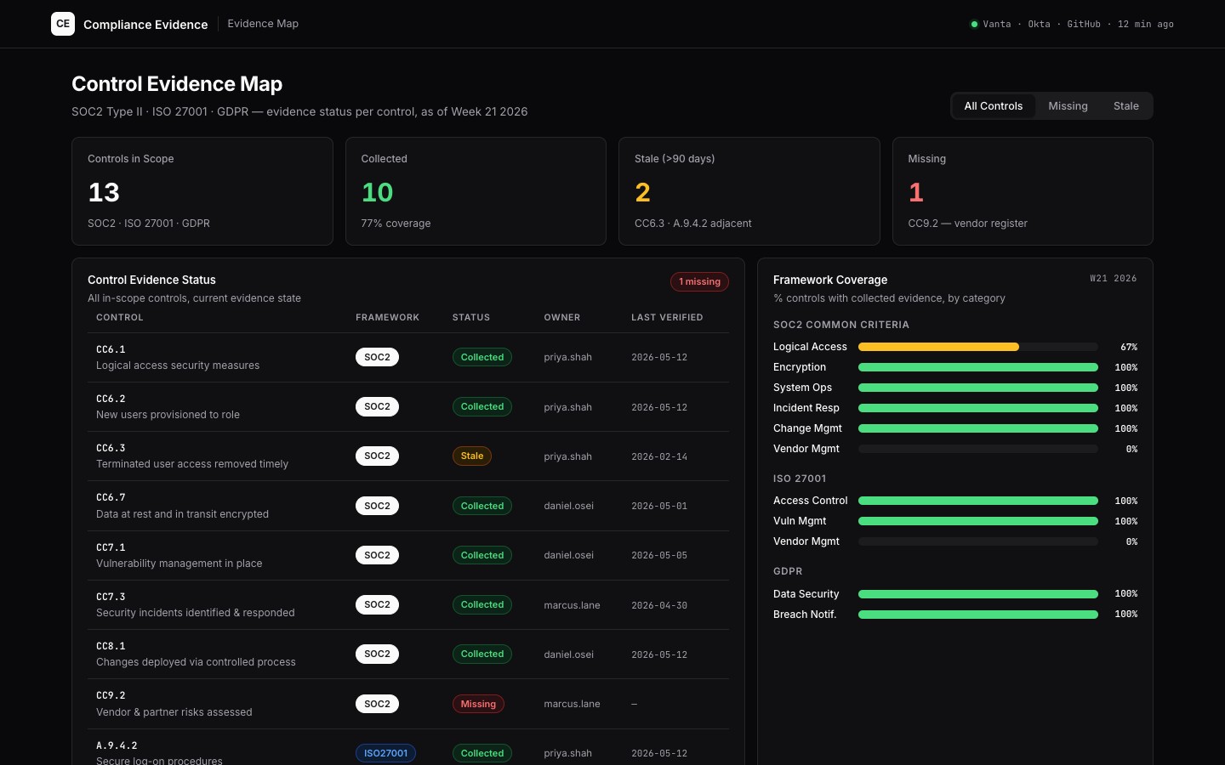Select the Logical Access coverage bar

pos(977,347)
